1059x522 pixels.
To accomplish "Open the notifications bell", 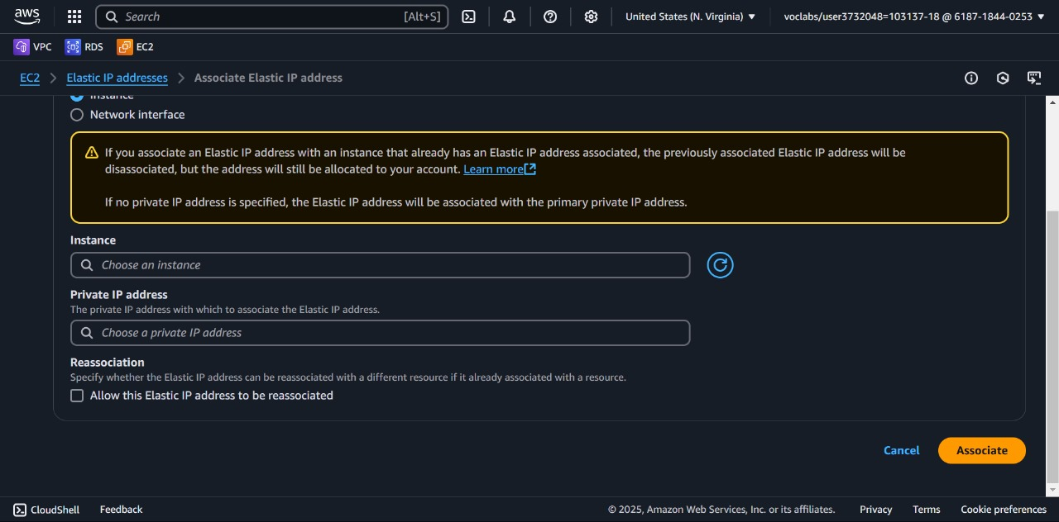I will 510,17.
